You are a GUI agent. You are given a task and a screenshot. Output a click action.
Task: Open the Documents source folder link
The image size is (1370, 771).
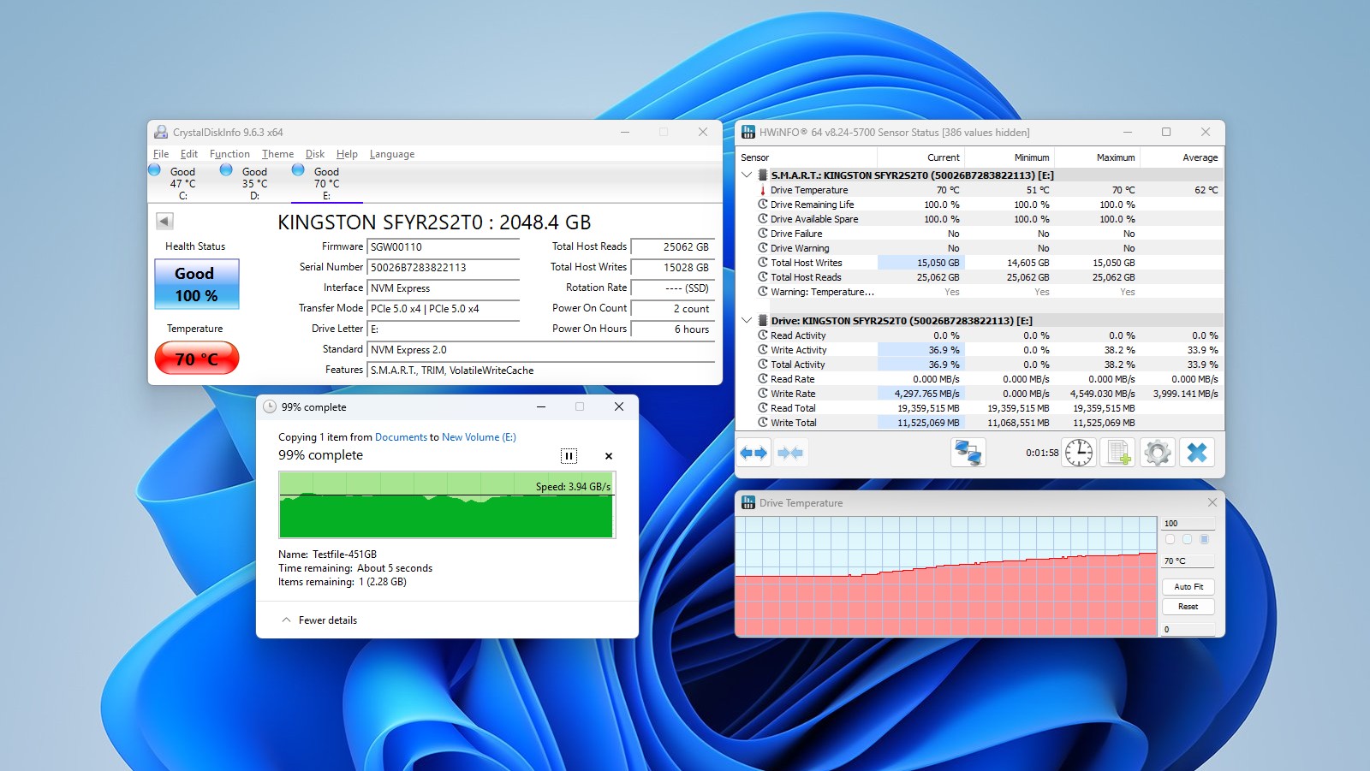[401, 437]
